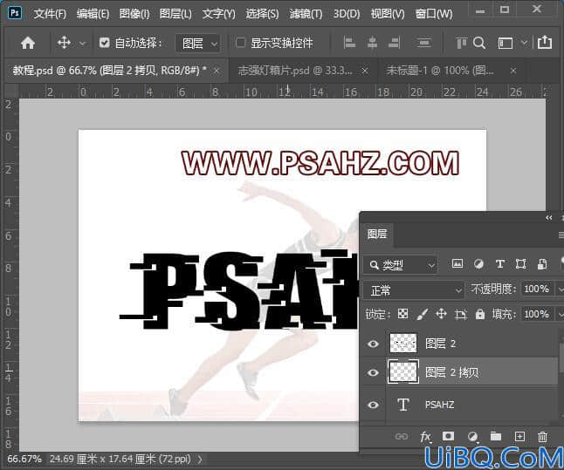Open the 图像(I) menu
Viewport: 564px width, 470px height.
pyautogui.click(x=134, y=14)
